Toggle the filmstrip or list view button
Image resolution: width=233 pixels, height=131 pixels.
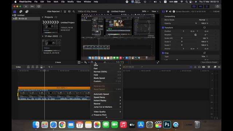pyautogui.click(x=65, y=11)
